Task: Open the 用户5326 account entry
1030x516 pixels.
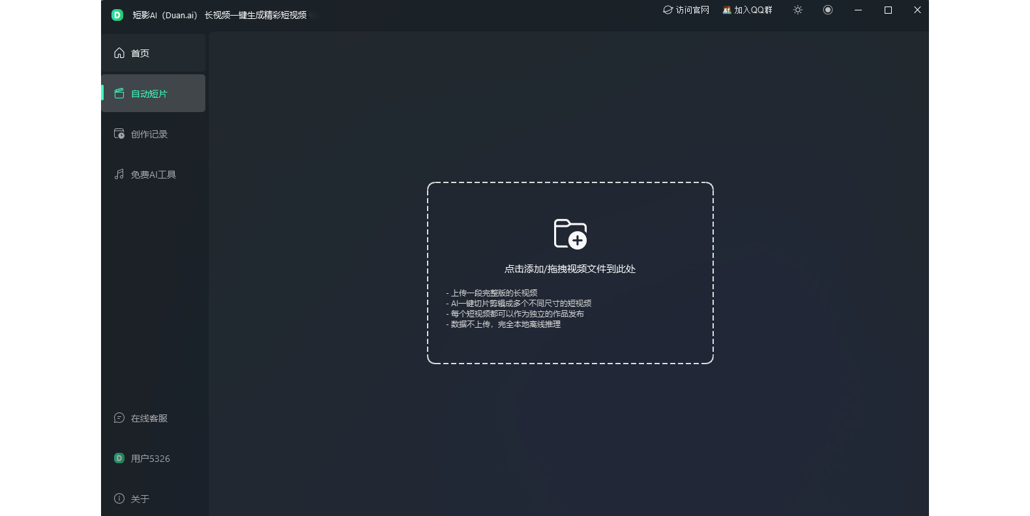Action: tap(151, 459)
